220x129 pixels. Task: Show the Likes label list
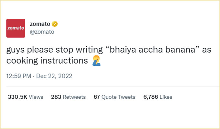(x=166, y=97)
